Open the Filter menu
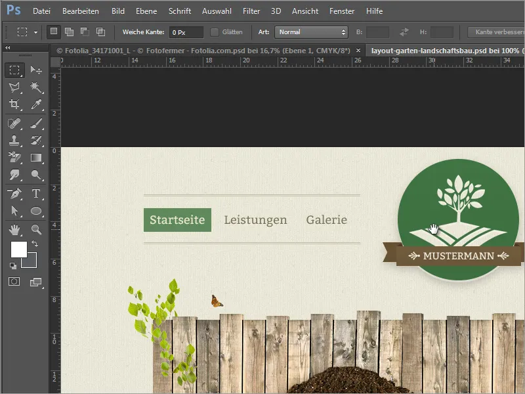This screenshot has height=394, width=525. pyautogui.click(x=251, y=11)
